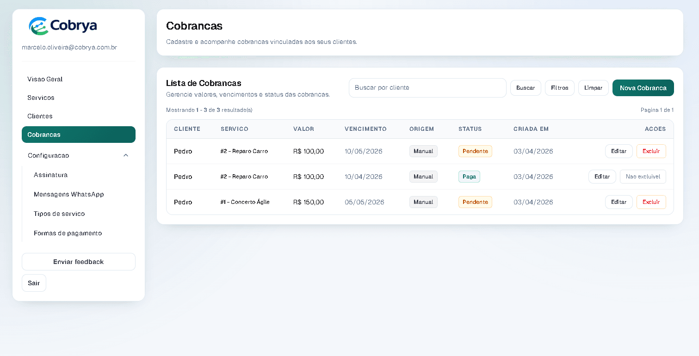This screenshot has height=356, width=699.
Task: Click Limpar to clear search
Action: [x=594, y=88]
